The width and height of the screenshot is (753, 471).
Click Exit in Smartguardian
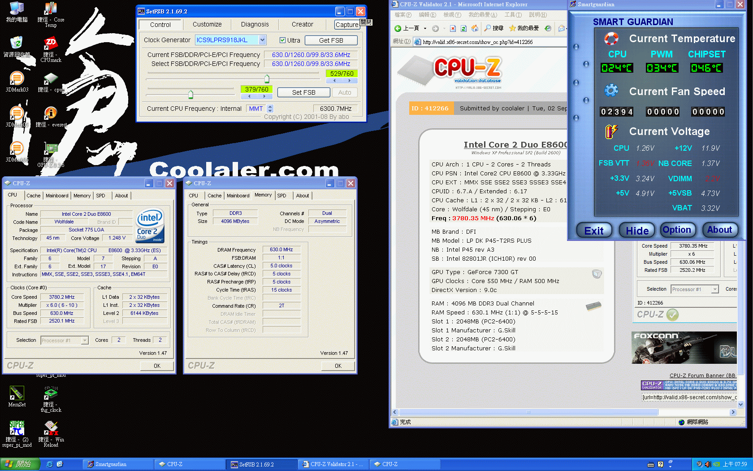(x=594, y=231)
